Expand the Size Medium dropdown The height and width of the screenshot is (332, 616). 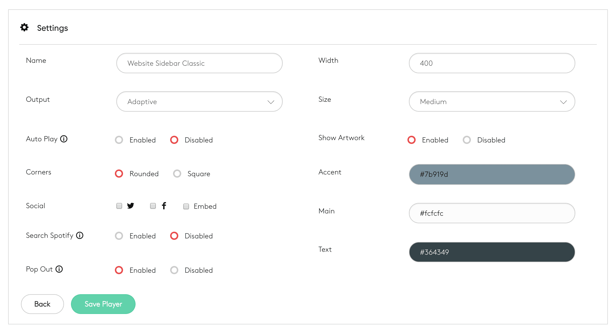492,102
